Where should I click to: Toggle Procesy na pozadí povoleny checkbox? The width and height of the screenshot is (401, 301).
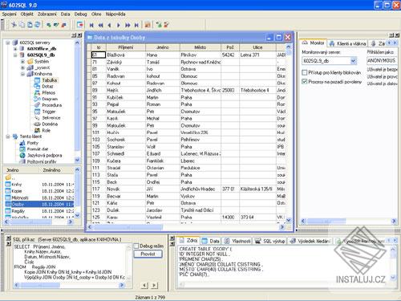tap(305, 82)
